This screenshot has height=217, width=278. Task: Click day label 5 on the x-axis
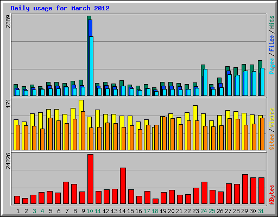[x=50, y=211]
